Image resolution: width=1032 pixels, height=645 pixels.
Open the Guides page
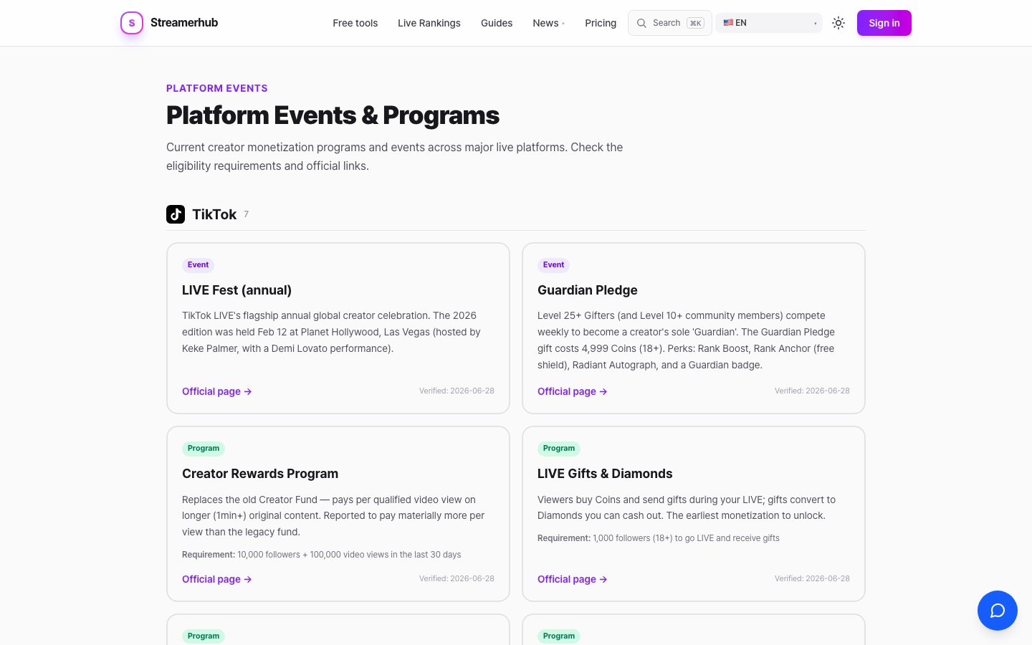tap(497, 23)
